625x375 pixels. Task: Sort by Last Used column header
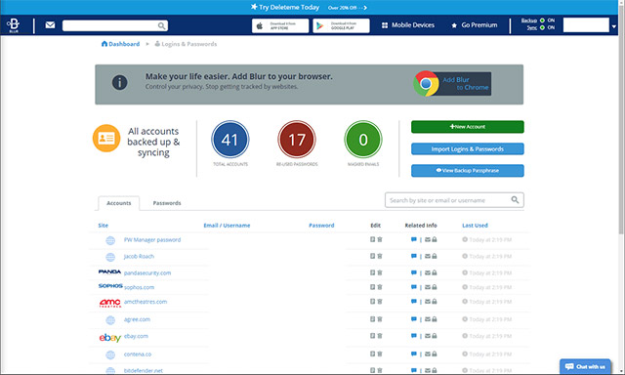pos(475,226)
